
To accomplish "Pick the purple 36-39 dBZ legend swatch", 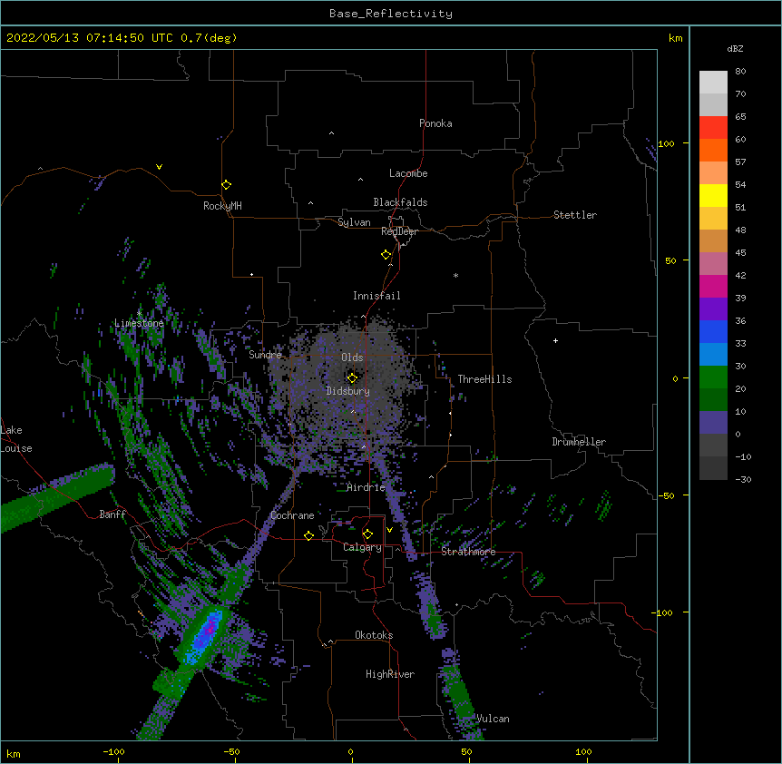I will 713,309.
